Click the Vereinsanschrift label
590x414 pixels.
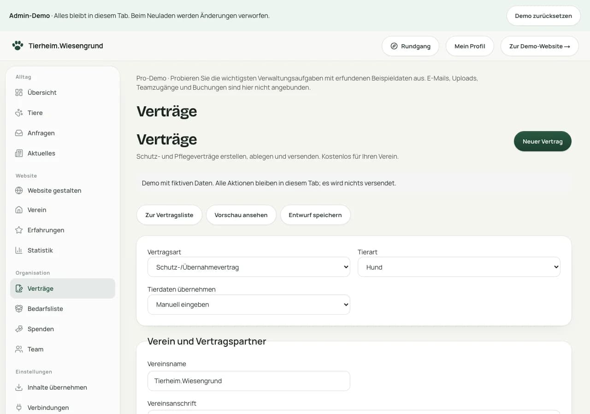click(172, 403)
